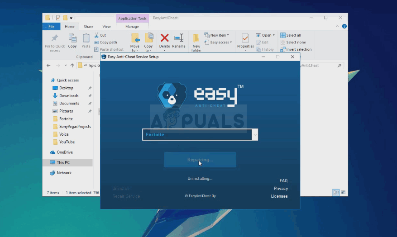Image resolution: width=397 pixels, height=237 pixels.
Task: Open Explorer Help question mark icon
Action: click(344, 26)
